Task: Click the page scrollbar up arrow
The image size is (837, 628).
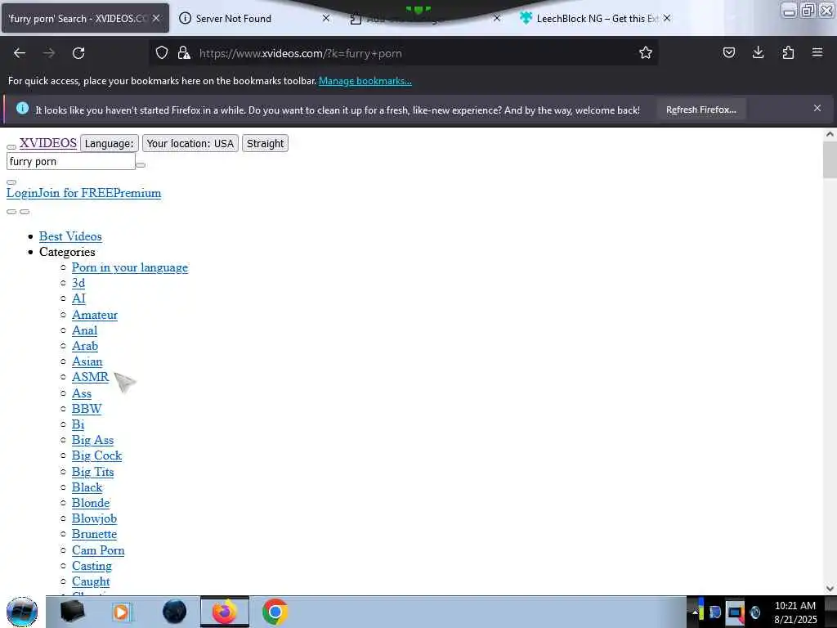Action: (830, 134)
